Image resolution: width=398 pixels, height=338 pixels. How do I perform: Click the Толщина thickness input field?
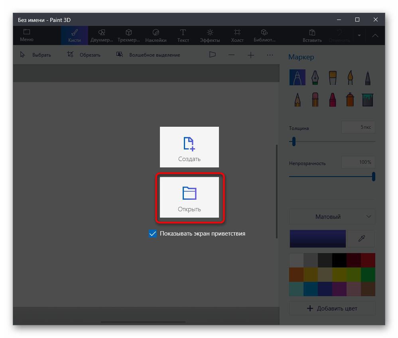tap(358, 127)
